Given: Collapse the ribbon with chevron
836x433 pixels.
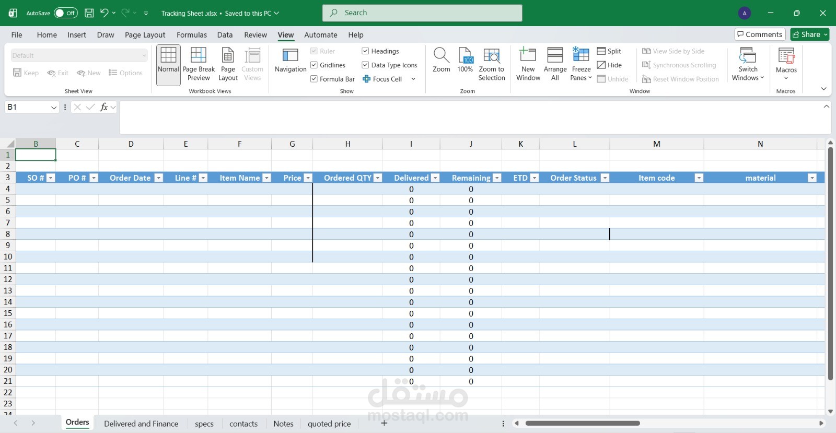Looking at the screenshot, I should pos(823,89).
